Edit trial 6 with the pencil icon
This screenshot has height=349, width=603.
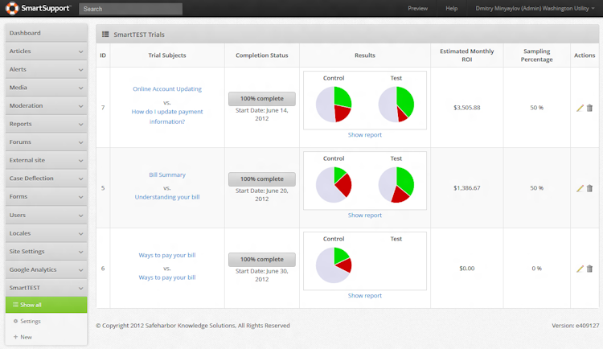pyautogui.click(x=580, y=269)
